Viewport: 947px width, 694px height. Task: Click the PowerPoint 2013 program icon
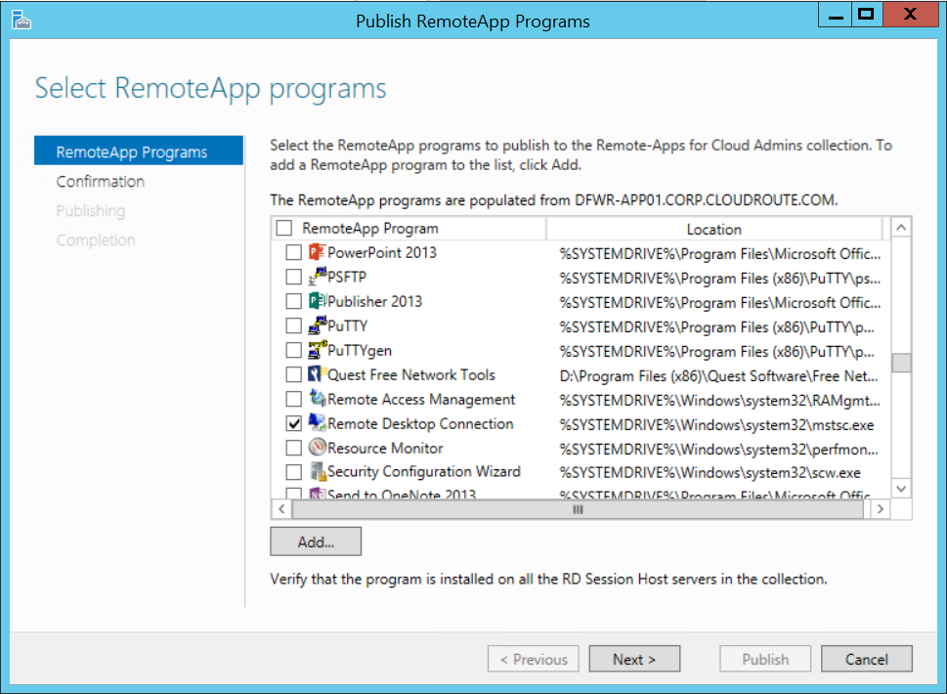click(x=317, y=252)
